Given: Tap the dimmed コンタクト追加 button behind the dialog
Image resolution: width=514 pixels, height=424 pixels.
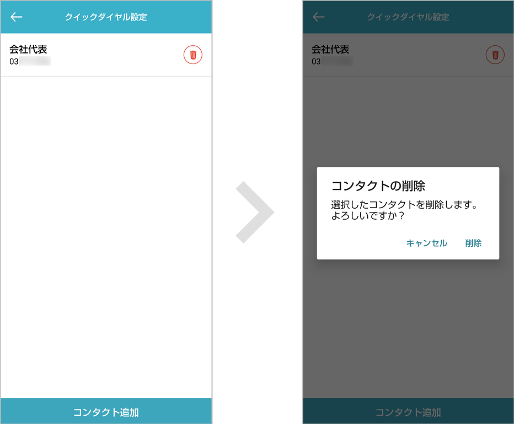Looking at the screenshot, I should [x=408, y=411].
